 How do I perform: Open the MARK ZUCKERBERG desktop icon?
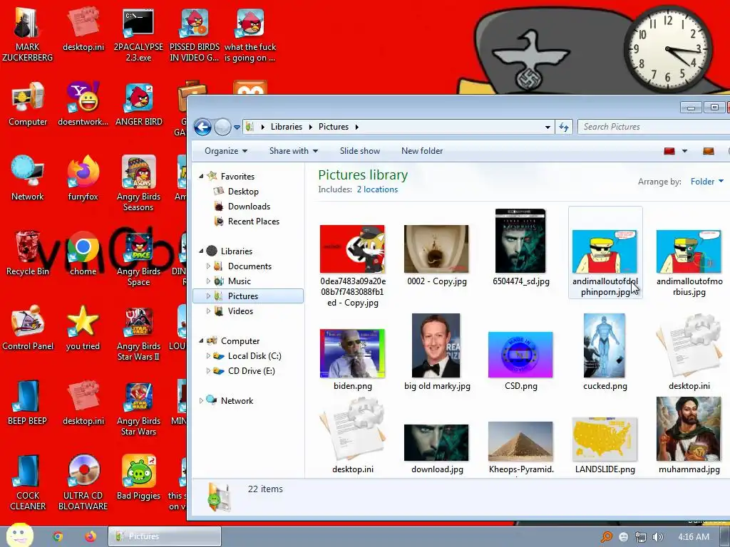tap(28, 35)
